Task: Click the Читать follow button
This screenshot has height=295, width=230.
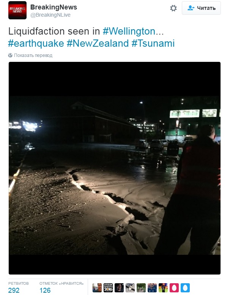Action: pos(201,8)
